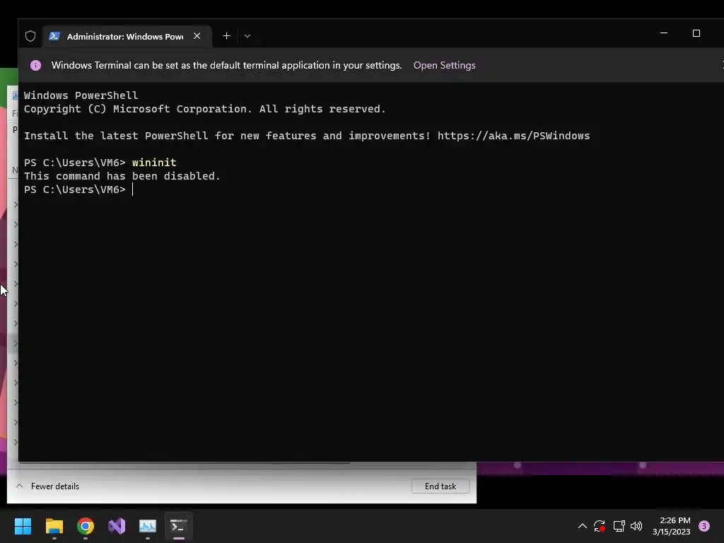Show hidden system tray icons
Viewport: 724px width, 543px height.
coord(583,526)
